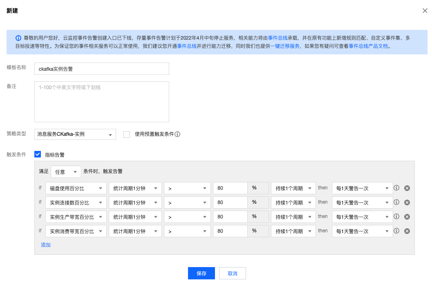This screenshot has width=432, height=281.
Task: Remove the 磁盘使用百分比 condition row
Action: [x=407, y=188]
